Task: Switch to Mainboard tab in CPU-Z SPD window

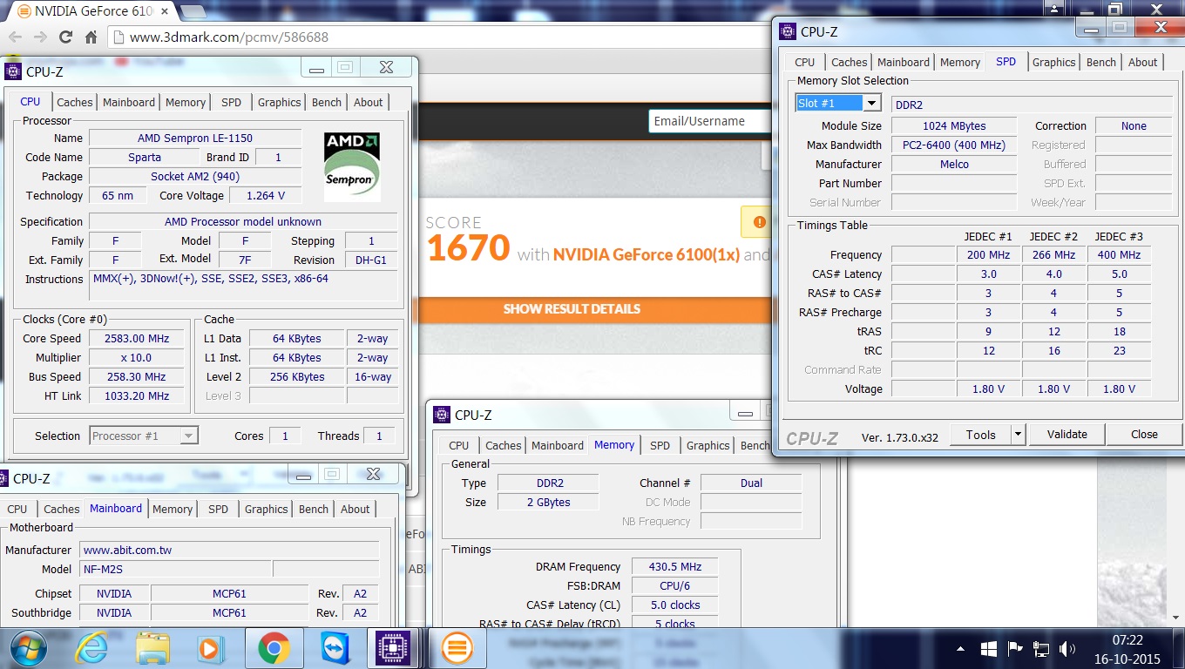Action: click(904, 62)
